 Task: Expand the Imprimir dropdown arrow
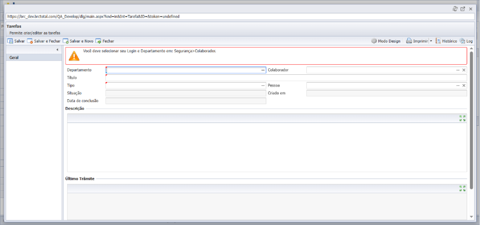pos(431,41)
